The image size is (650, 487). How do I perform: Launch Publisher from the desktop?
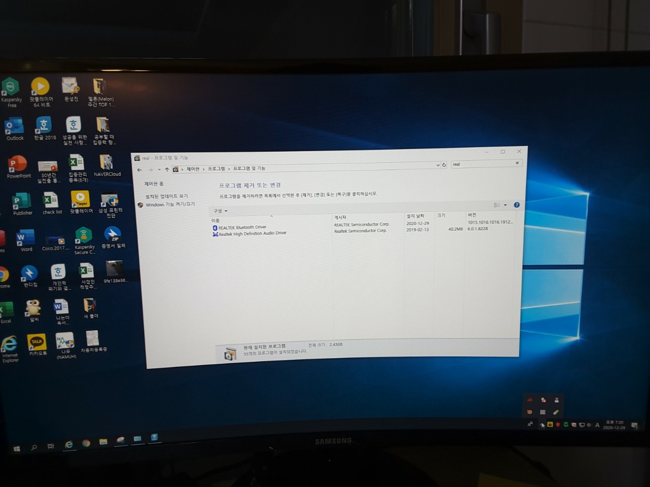click(x=22, y=204)
